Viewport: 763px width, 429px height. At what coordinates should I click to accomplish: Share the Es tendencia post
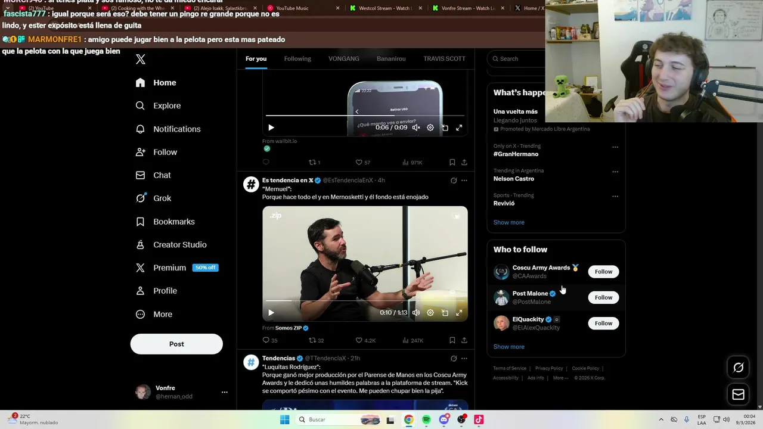tap(464, 340)
